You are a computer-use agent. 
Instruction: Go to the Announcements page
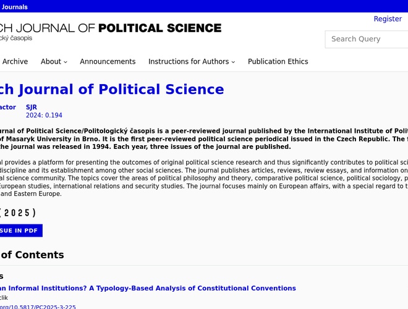108,62
